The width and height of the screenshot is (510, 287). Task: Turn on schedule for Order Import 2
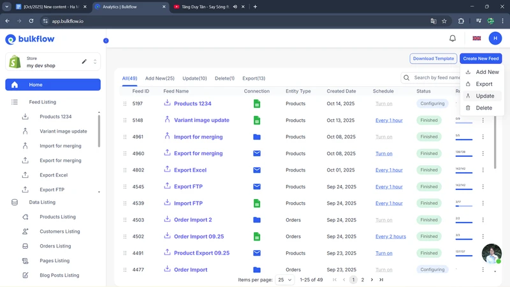384,220
